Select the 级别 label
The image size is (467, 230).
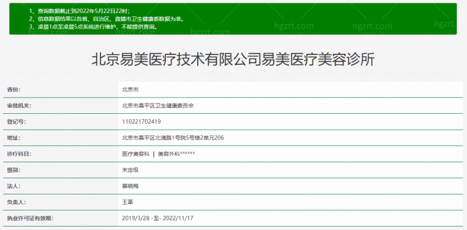coord(13,170)
